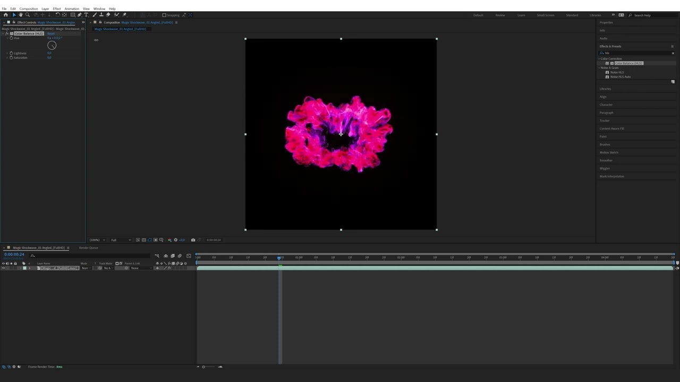The height and width of the screenshot is (382, 680).
Task: Select the Selection arrow tool
Action: click(x=14, y=15)
